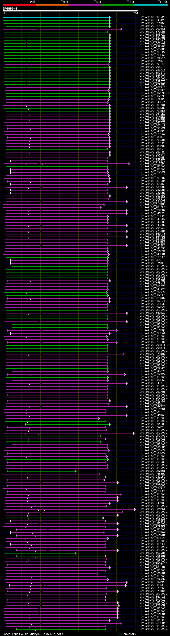Select label UniRef100_Q9SDI4

click(x=152, y=67)
